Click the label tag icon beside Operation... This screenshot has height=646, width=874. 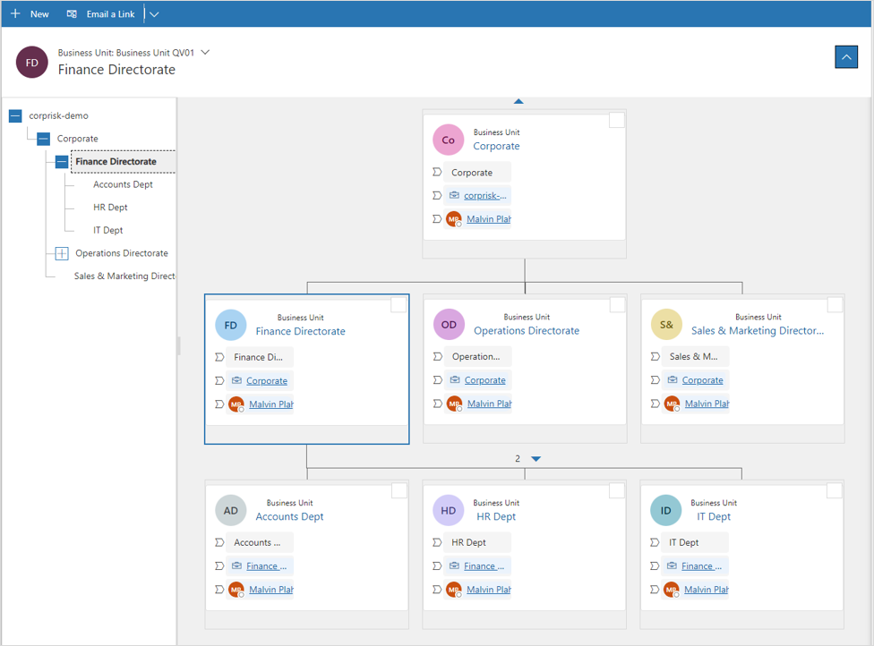[x=438, y=356]
